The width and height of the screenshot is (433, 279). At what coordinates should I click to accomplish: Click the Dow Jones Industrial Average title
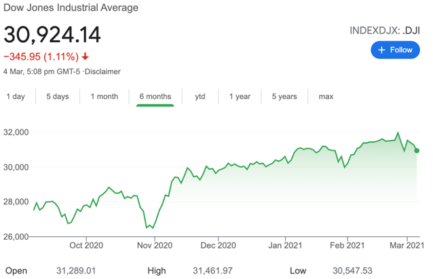[x=71, y=7]
